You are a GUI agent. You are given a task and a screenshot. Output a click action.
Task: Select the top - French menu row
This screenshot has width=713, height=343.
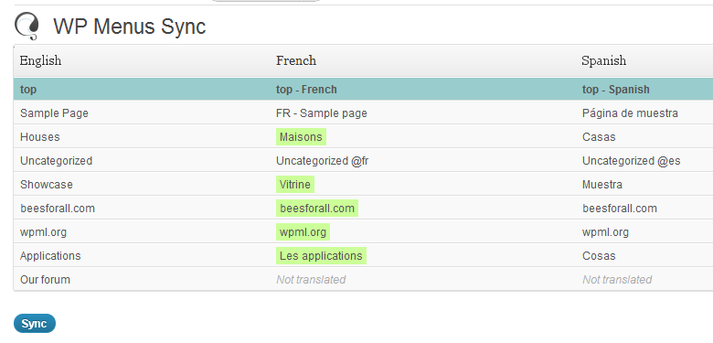click(306, 90)
